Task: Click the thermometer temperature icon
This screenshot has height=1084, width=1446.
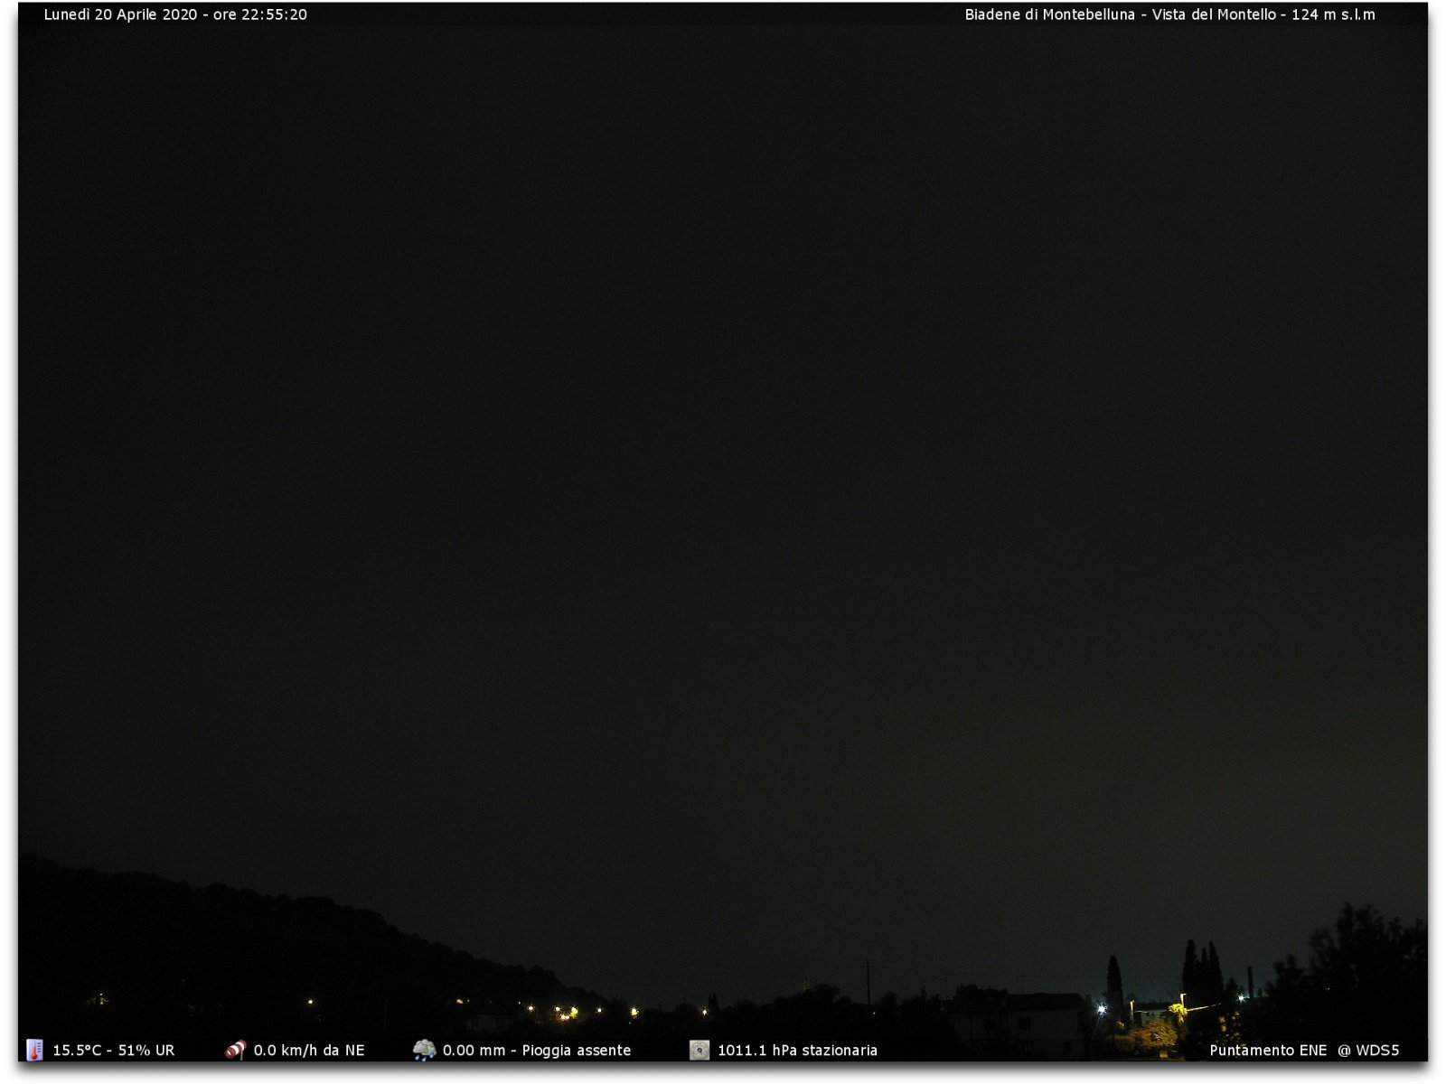Action: [x=34, y=1050]
